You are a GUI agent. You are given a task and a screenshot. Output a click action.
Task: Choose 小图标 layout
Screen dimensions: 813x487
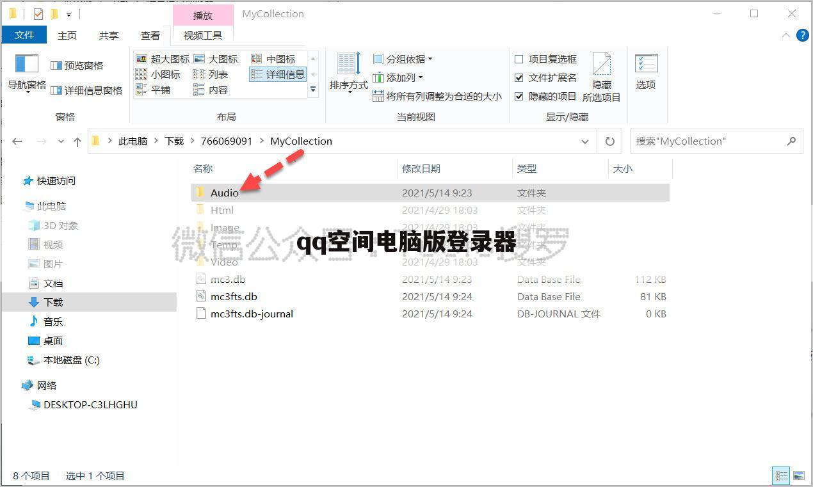pyautogui.click(x=158, y=74)
